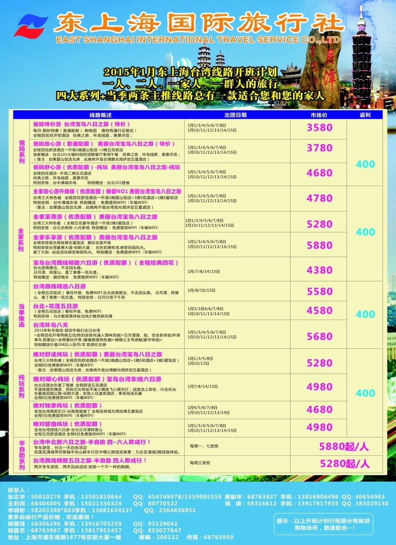Click the price 4580
This screenshot has width=396, height=545.
click(320, 311)
